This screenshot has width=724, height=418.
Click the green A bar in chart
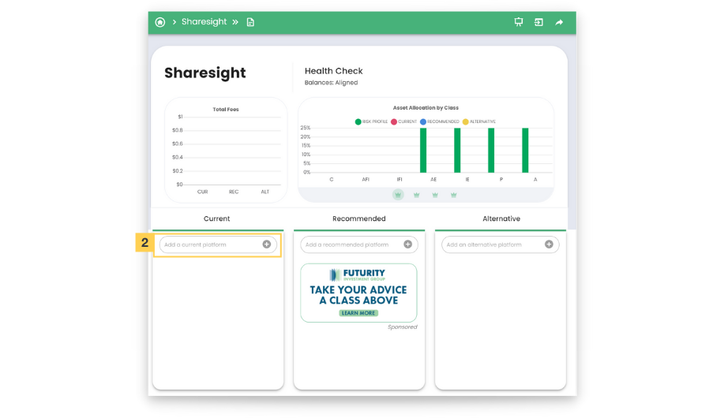(525, 151)
